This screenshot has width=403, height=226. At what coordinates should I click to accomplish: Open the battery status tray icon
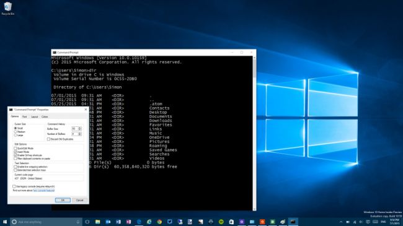pos(348,222)
